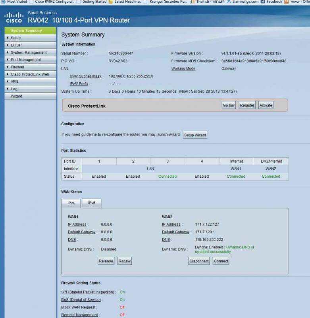
Task: Expand the Setup menu section
Action: coord(16,38)
